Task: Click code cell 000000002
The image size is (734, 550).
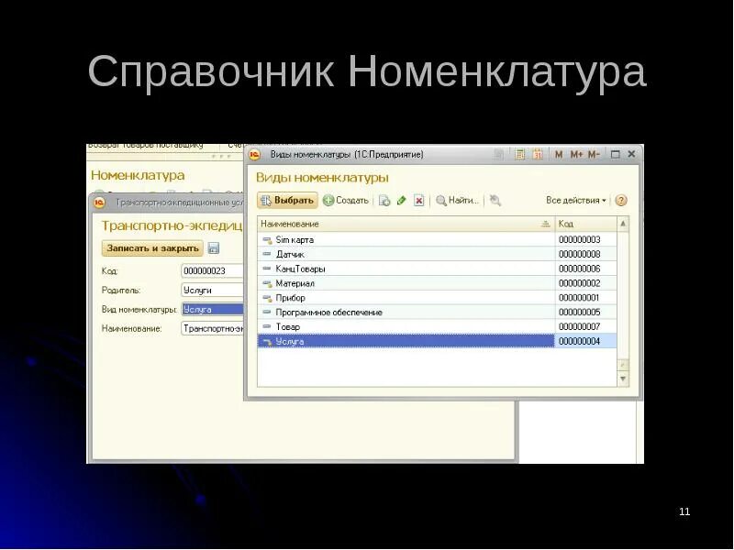Action: (x=585, y=283)
